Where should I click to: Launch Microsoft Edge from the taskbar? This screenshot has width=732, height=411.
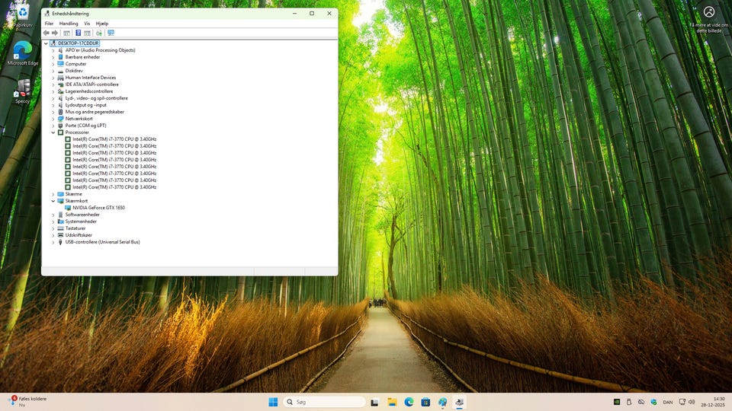[409, 402]
